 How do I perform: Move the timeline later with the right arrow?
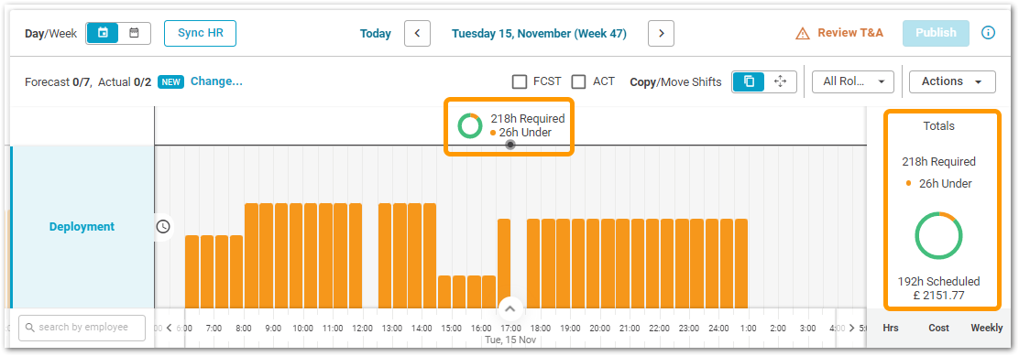(852, 329)
